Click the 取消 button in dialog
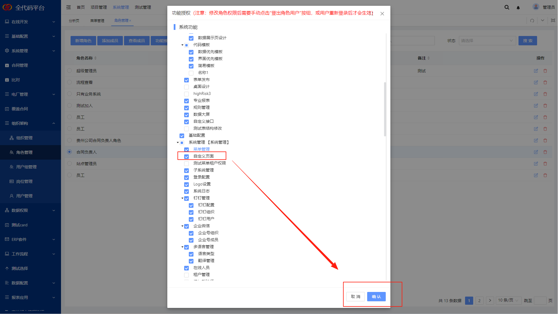This screenshot has width=558, height=314. point(355,297)
